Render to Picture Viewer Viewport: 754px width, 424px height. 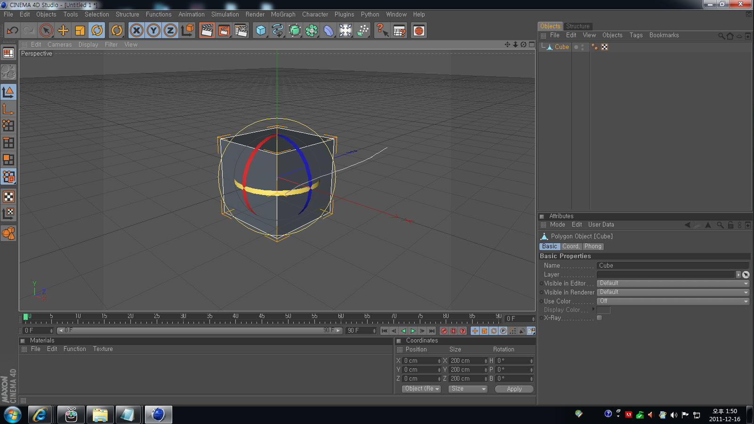(x=224, y=31)
